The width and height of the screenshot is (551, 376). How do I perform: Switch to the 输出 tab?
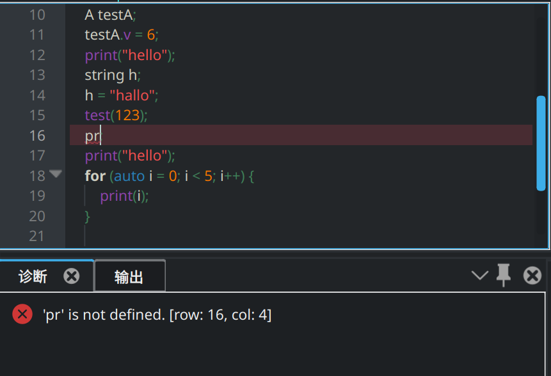(129, 277)
